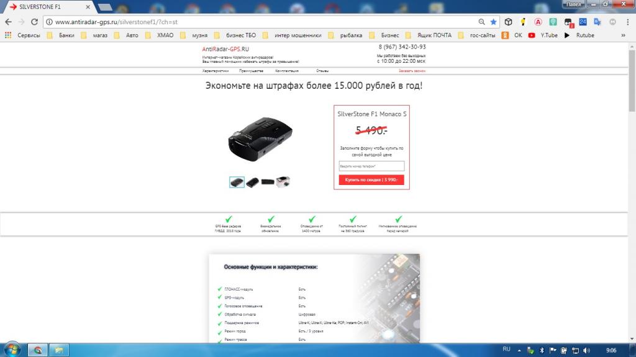636x357 pixels.
Task: Click the RU language indicator in tray
Action: pyautogui.click(x=506, y=350)
